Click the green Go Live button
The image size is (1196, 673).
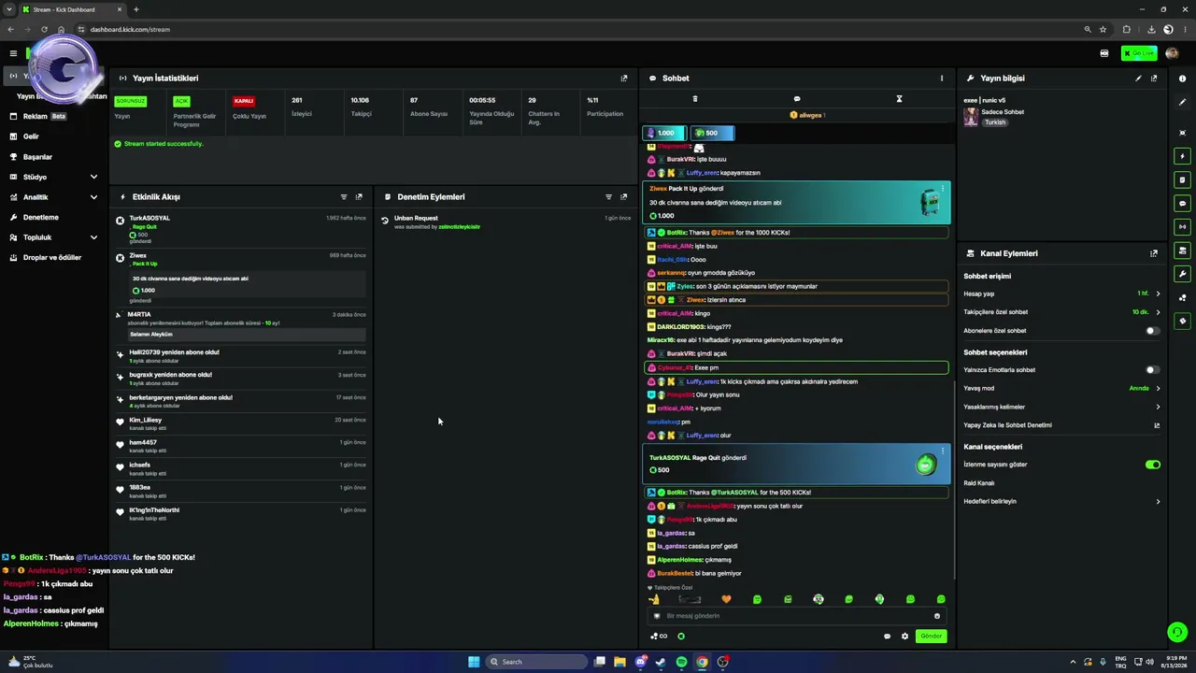pos(1140,53)
